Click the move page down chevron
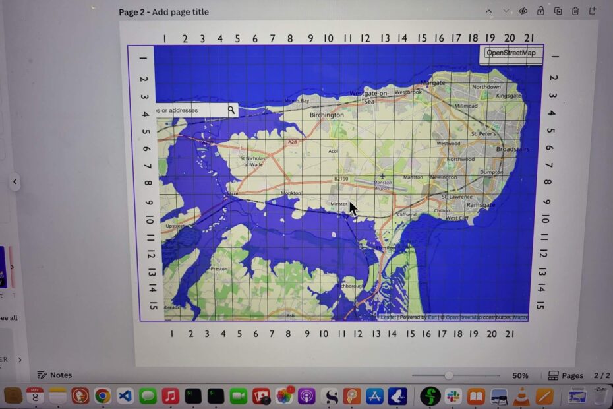The width and height of the screenshot is (613, 409). pos(506,11)
